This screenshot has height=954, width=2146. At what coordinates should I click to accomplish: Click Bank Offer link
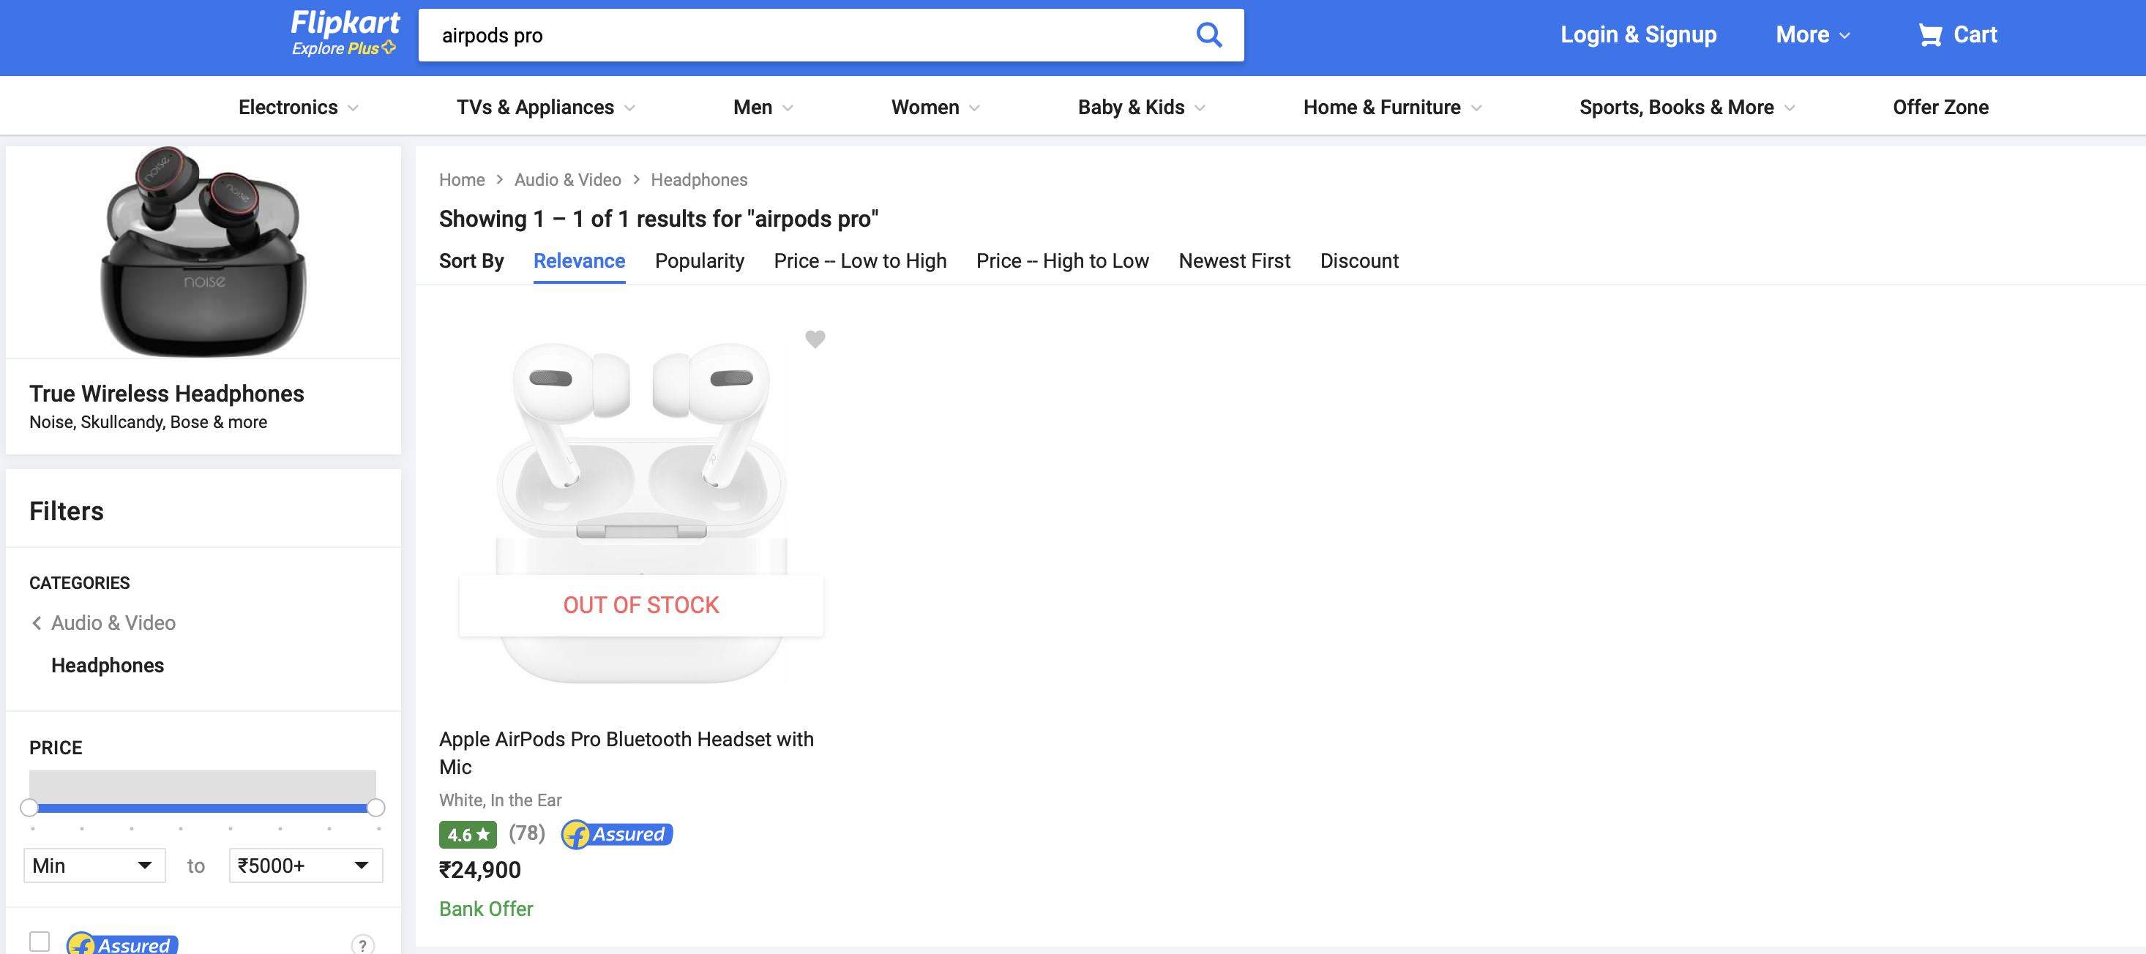click(486, 908)
